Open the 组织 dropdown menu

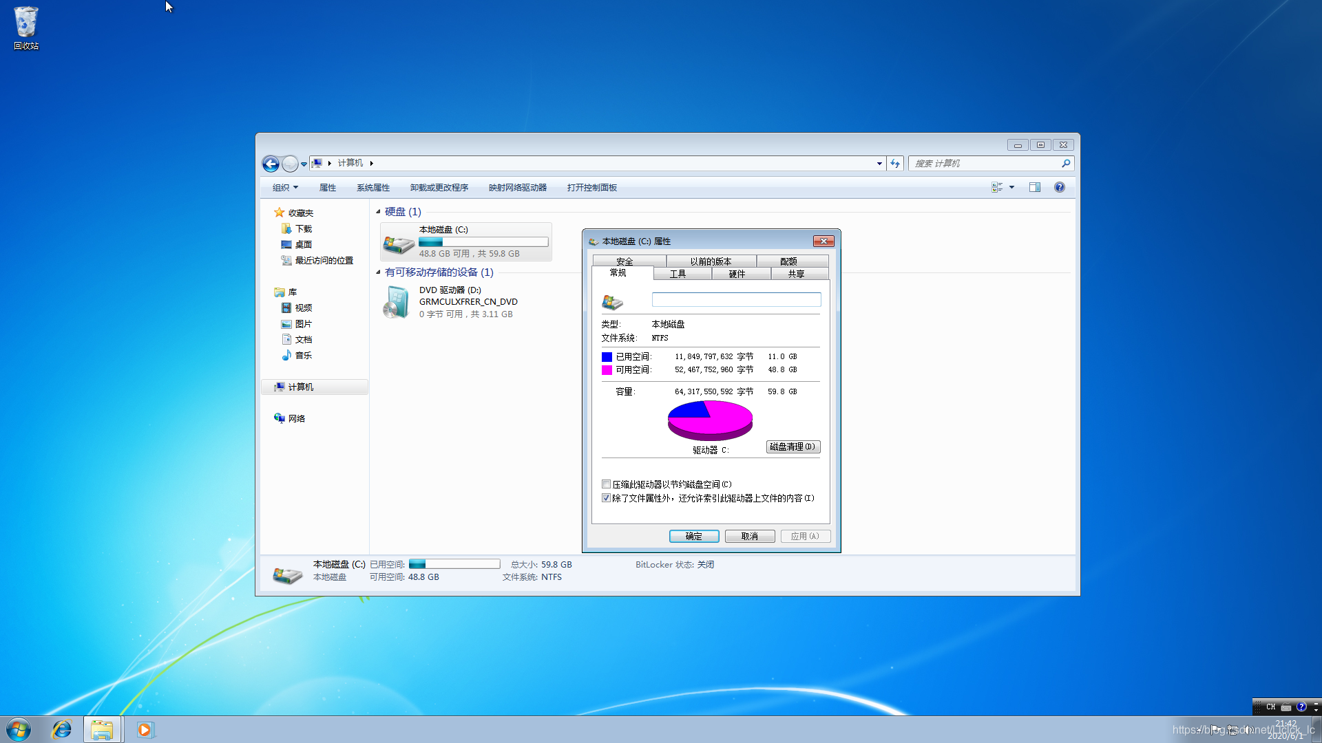point(285,188)
